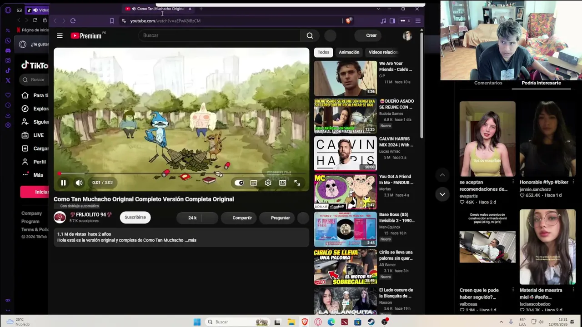Open Explorar in TikTok sidebar
This screenshot has height=327, width=582.
35,109
